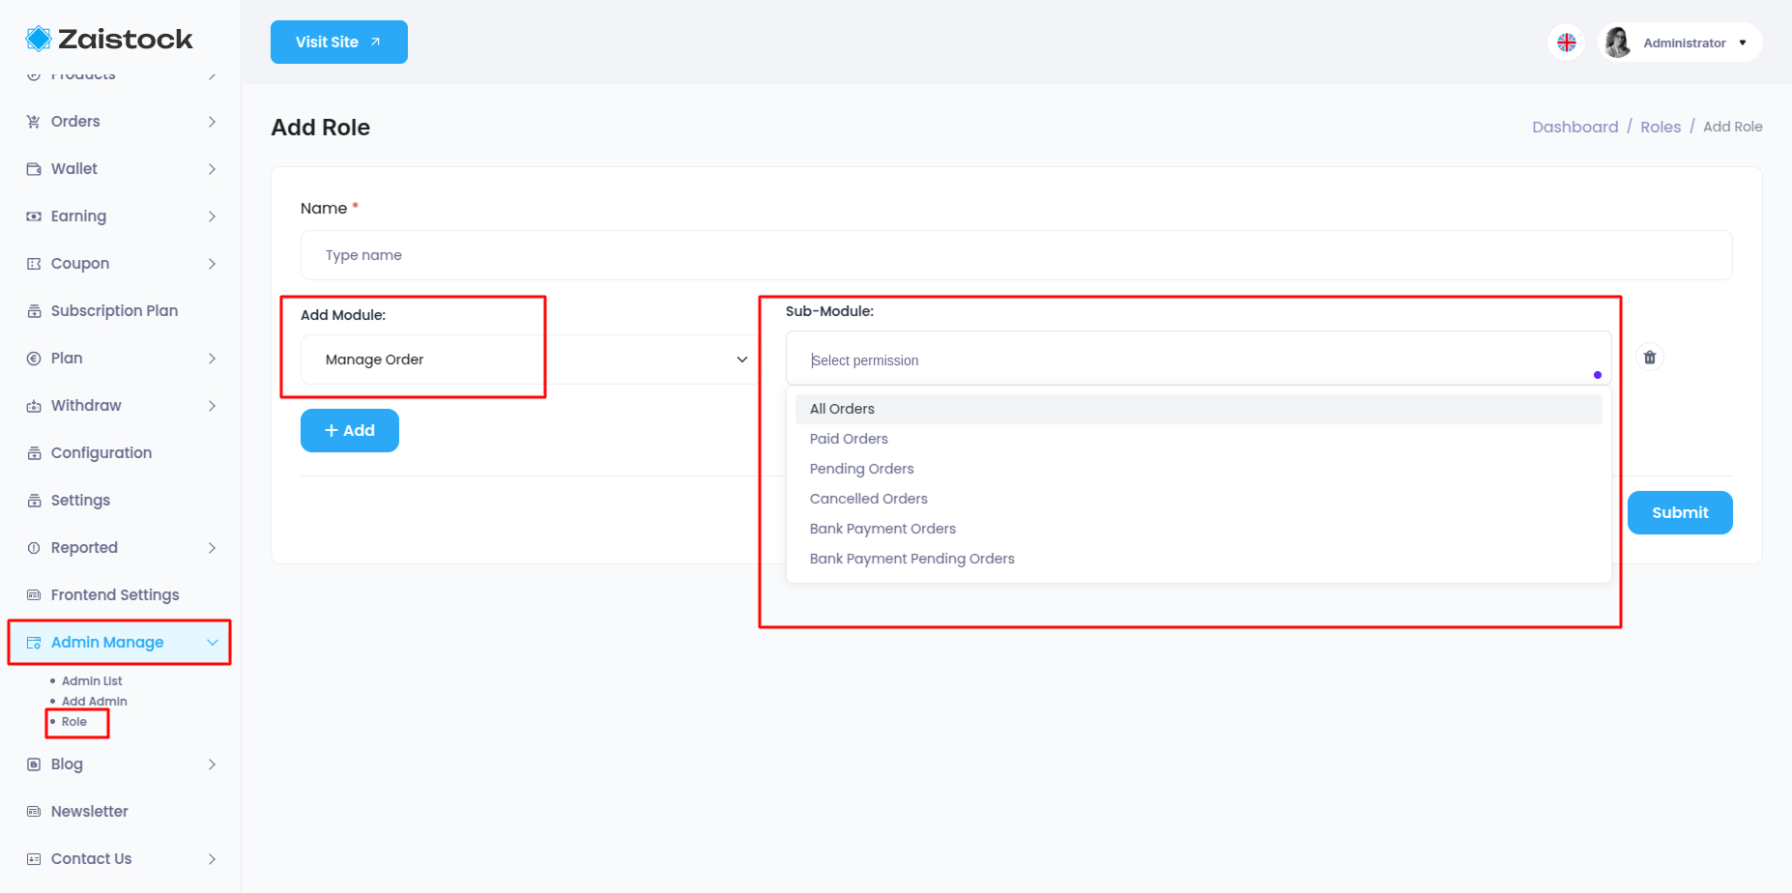Expand the Plan menu chevron

(212, 359)
